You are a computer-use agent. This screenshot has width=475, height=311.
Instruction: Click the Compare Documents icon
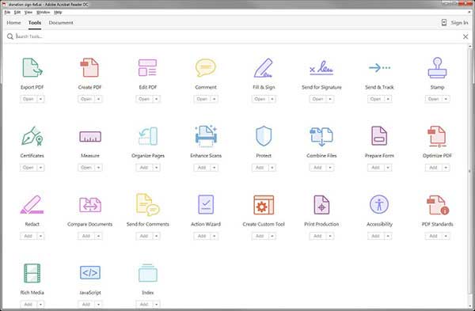point(90,205)
